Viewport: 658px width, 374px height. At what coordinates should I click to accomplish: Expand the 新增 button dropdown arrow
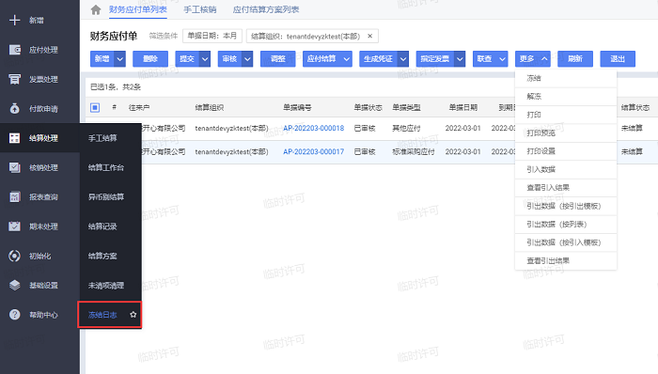(x=120, y=59)
